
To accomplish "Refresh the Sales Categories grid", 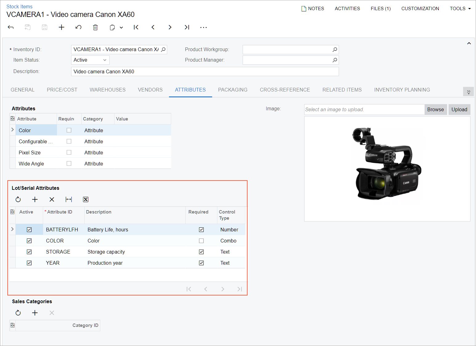I will click(18, 313).
